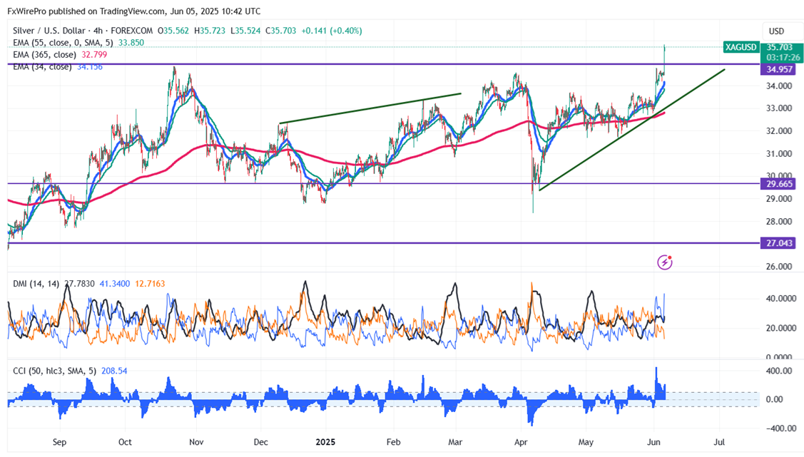Open the USD currency selector
This screenshot has width=804, height=457.
point(775,31)
